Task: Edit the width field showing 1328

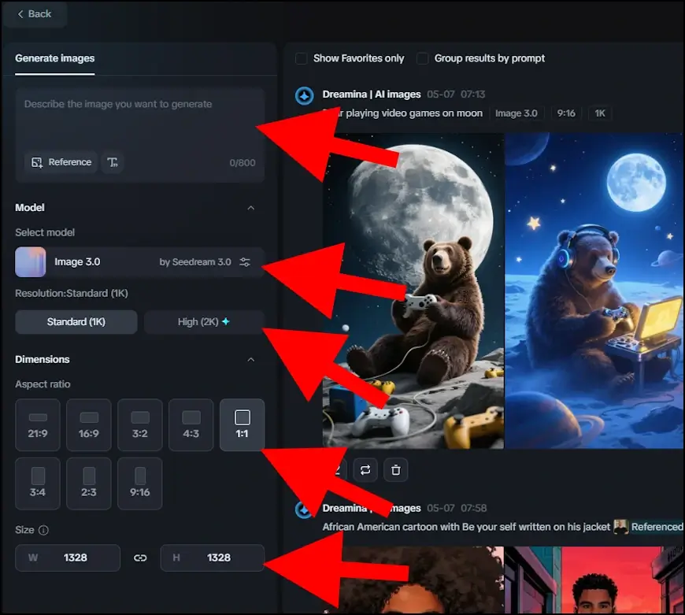Action: tap(68, 558)
